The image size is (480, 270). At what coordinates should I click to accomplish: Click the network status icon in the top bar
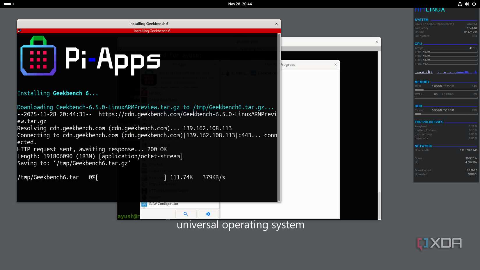tap(460, 4)
